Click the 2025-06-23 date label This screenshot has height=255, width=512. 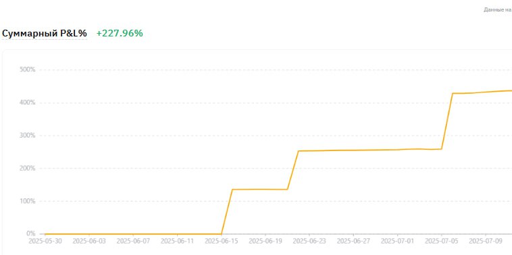(309, 242)
